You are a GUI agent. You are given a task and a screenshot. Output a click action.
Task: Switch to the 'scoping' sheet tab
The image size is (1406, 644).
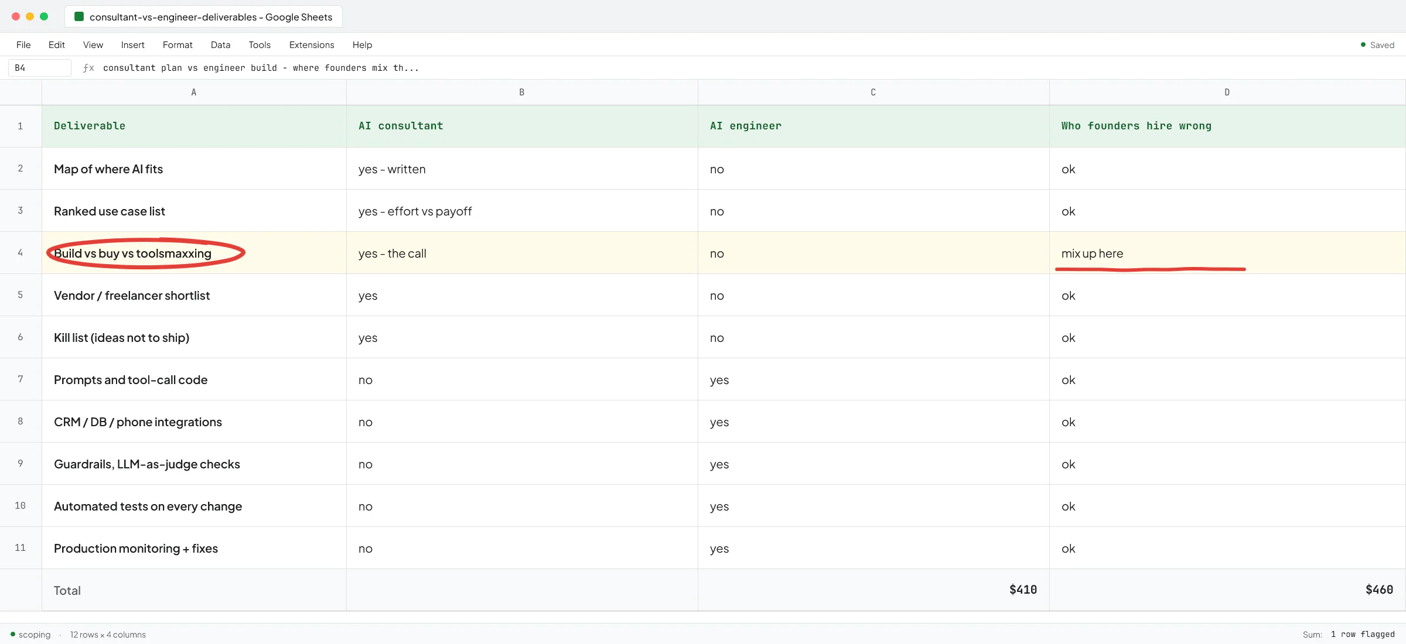point(30,635)
